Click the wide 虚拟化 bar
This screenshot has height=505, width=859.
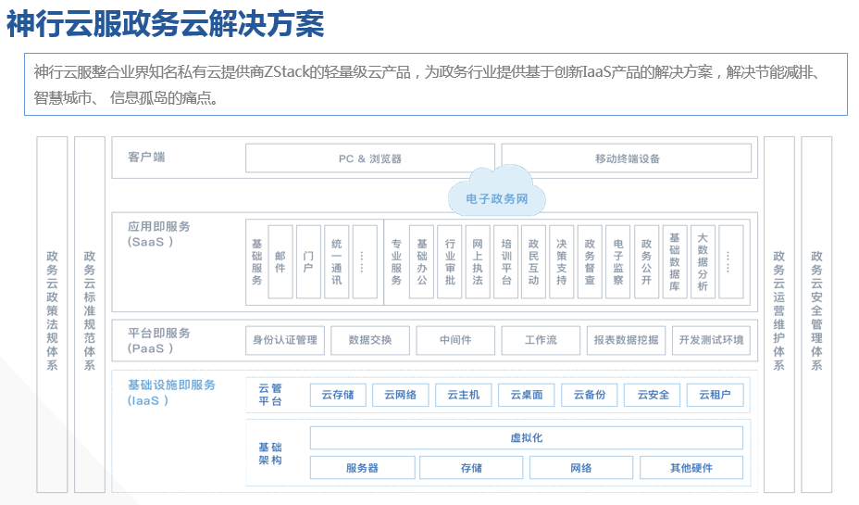526,437
